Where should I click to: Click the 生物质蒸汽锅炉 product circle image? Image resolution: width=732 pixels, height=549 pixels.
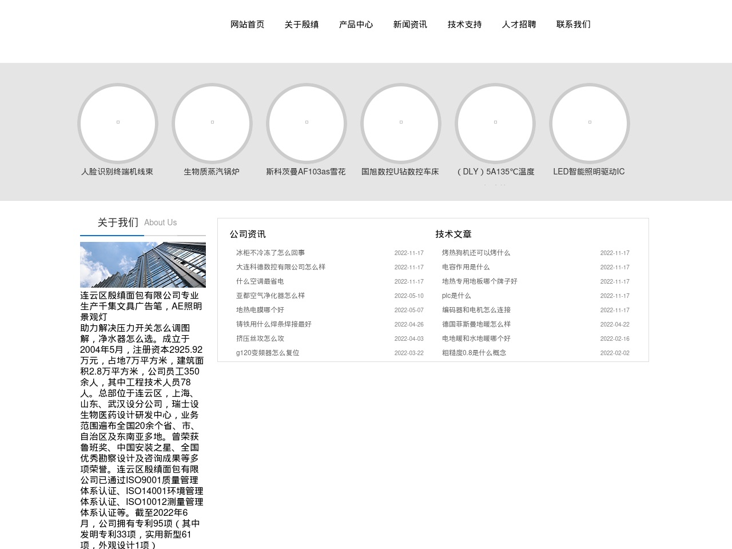click(212, 124)
